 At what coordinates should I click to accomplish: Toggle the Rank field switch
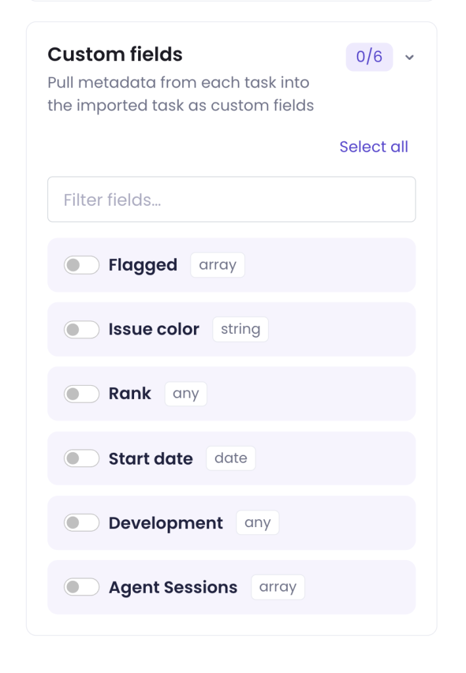(x=82, y=394)
